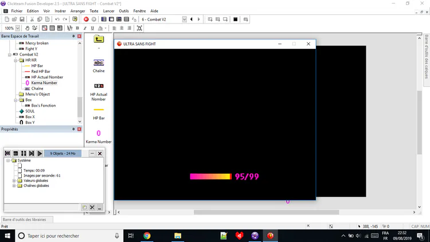This screenshot has width=430, height=242.
Task: Open the Arranger menu
Action: (x=77, y=11)
